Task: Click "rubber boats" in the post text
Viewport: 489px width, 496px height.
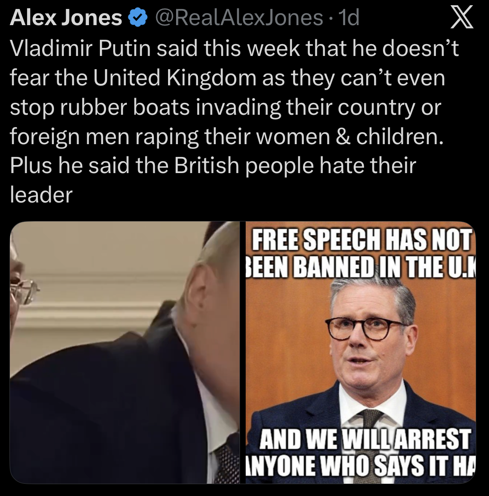Action: (x=124, y=107)
